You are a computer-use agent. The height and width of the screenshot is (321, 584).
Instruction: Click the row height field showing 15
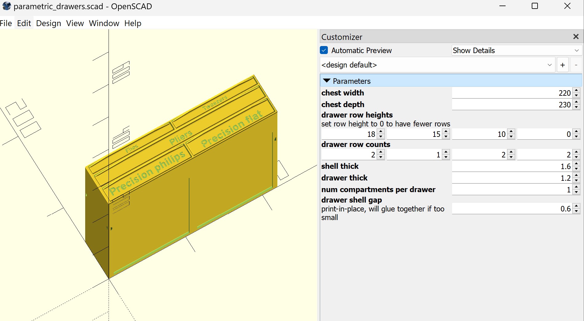pos(414,134)
